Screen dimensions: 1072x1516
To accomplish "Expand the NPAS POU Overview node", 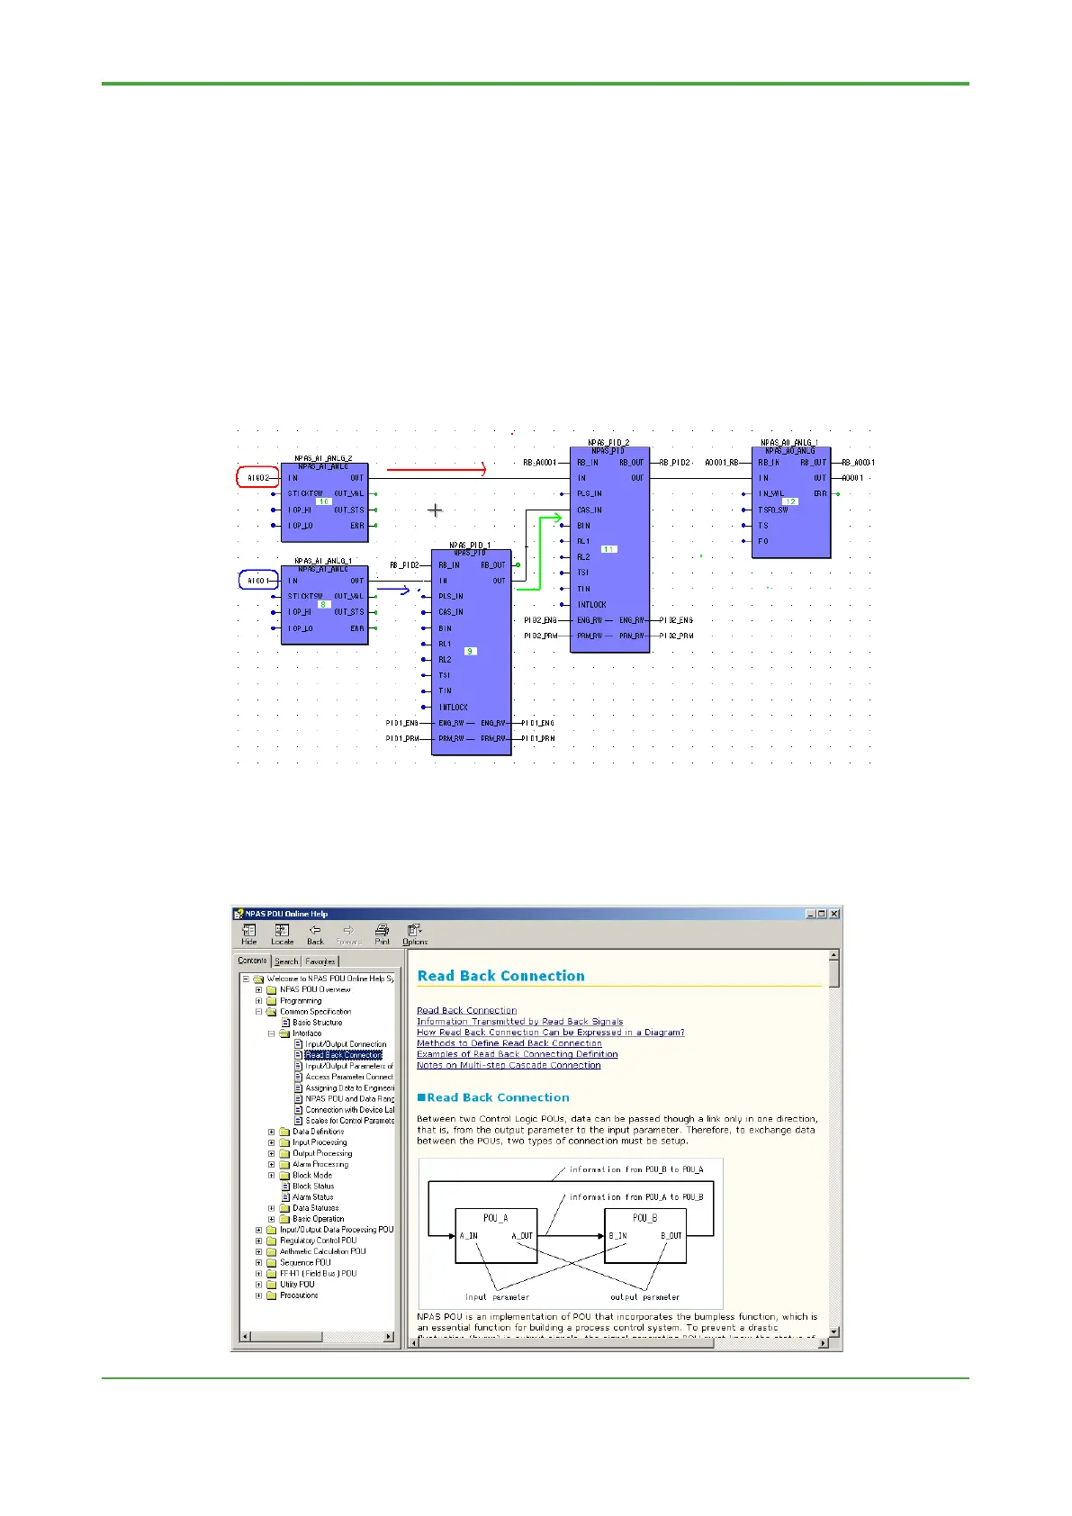I will pos(259,989).
